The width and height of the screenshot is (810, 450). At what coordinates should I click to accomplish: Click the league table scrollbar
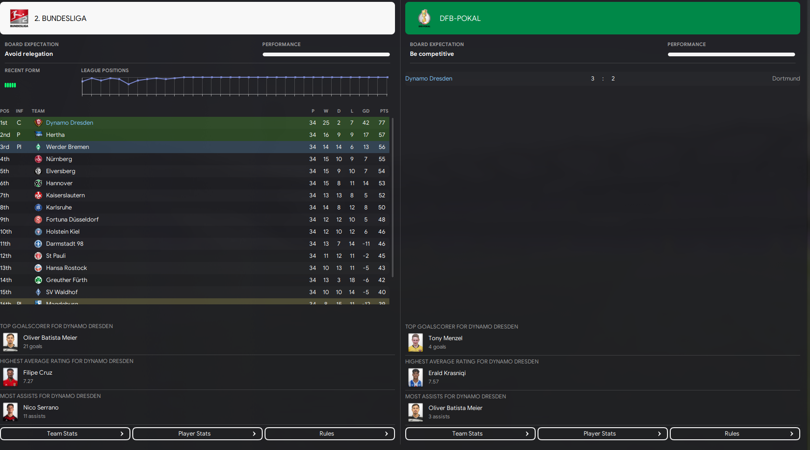pos(393,197)
